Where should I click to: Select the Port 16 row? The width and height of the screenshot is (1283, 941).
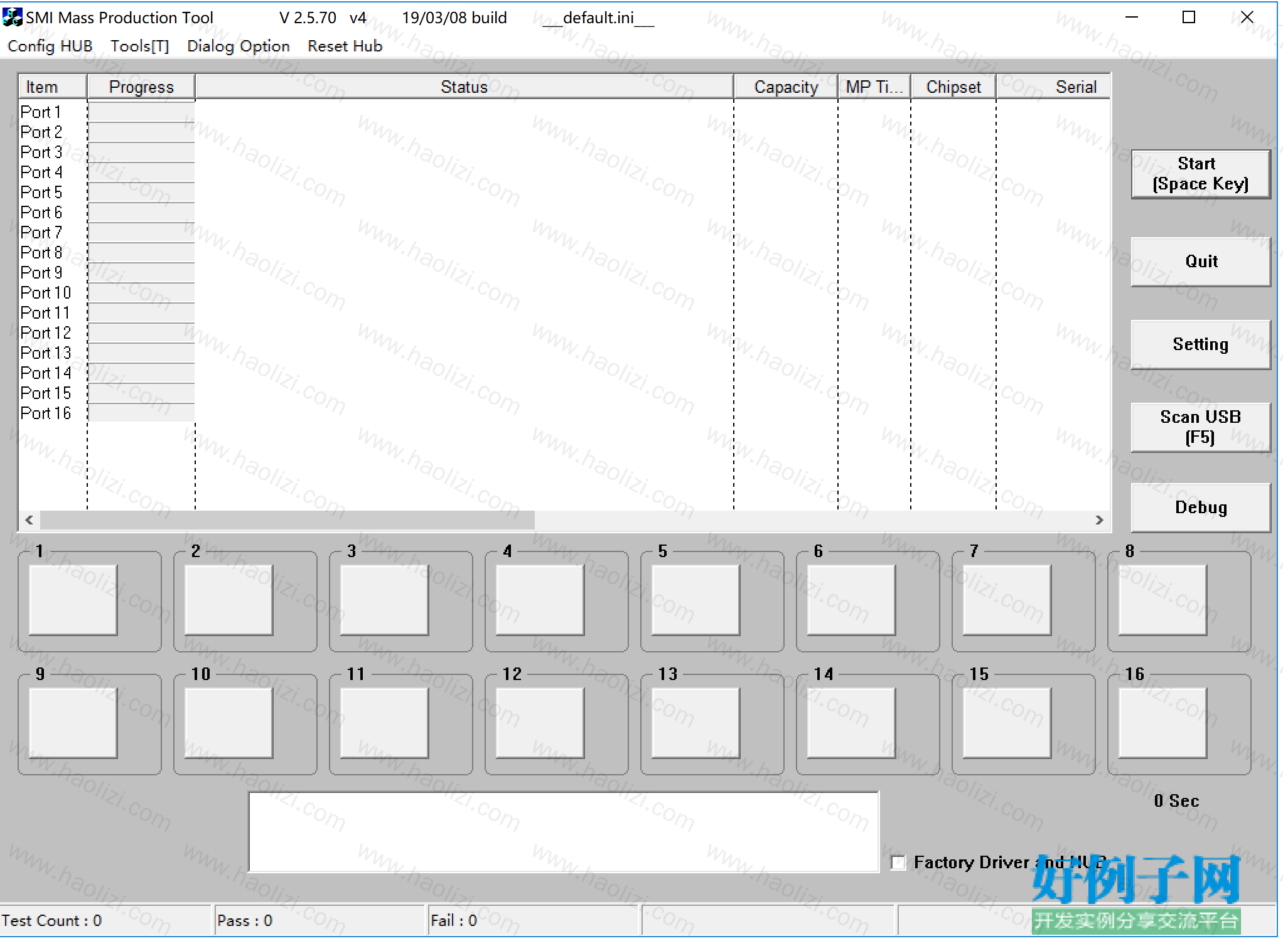pyautogui.click(x=565, y=413)
